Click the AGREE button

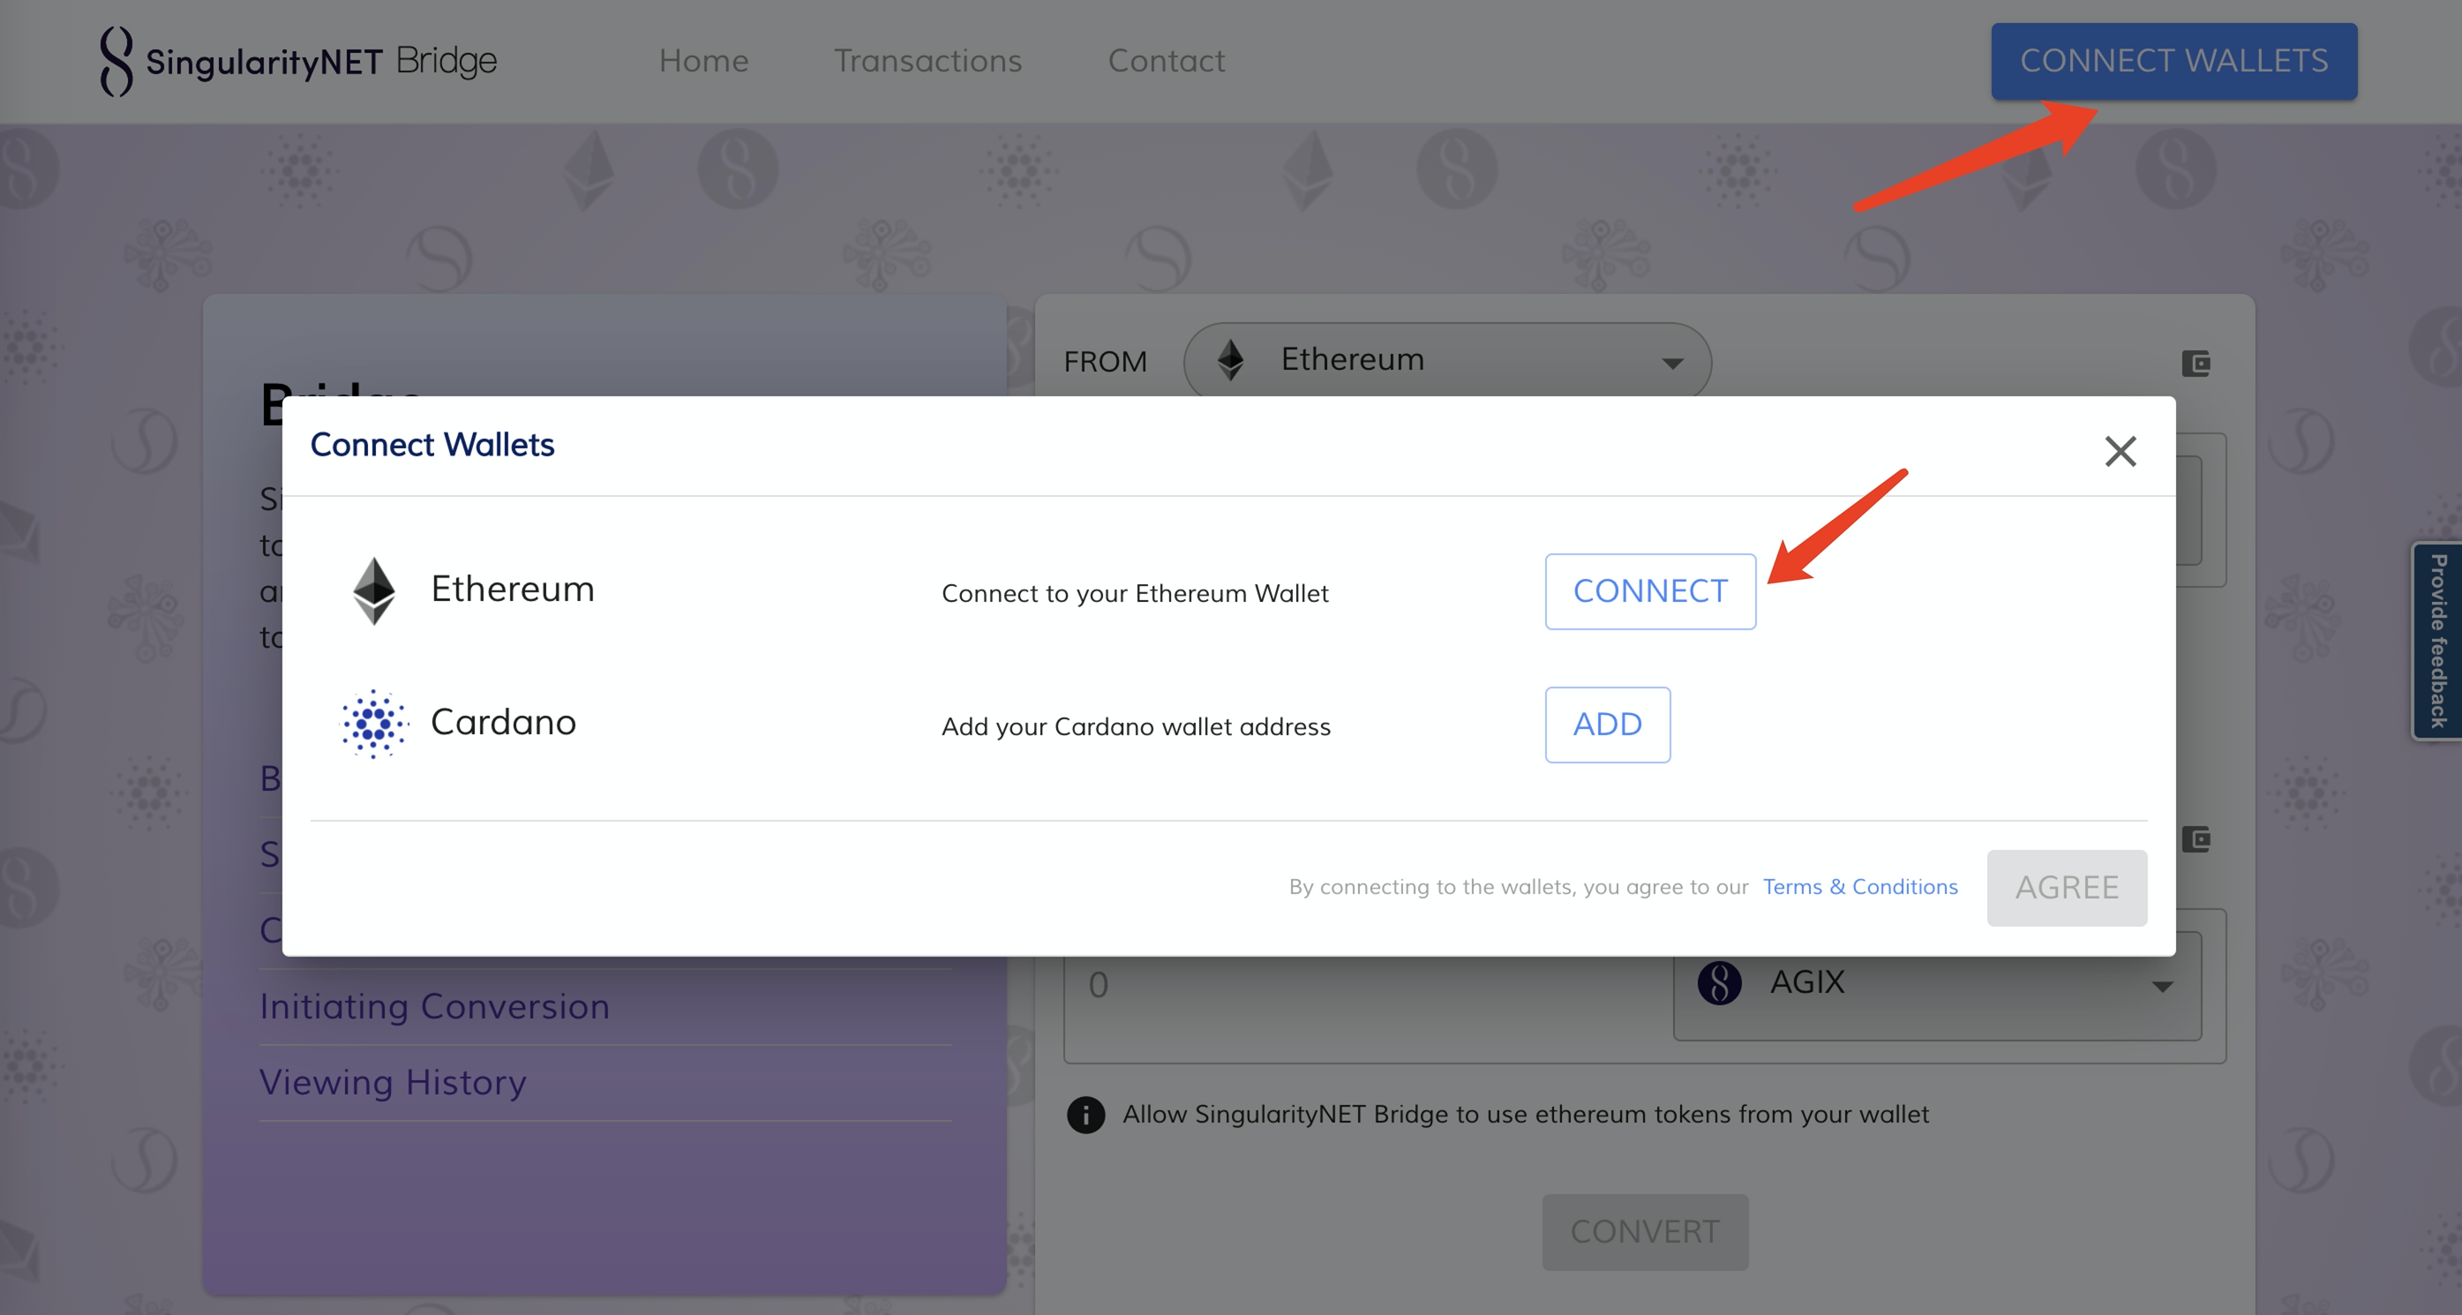[x=2067, y=888]
